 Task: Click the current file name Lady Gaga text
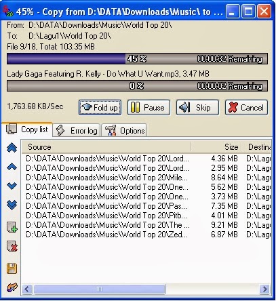[108, 74]
